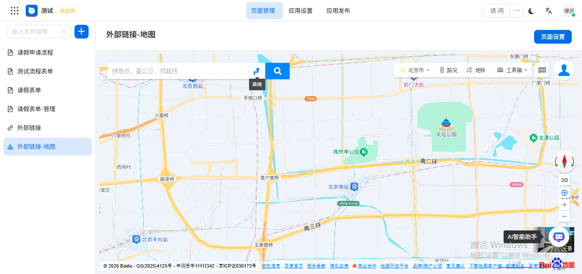Click the 龙潭公园 park marker
Screen dimensions: 582x274
click(533, 138)
